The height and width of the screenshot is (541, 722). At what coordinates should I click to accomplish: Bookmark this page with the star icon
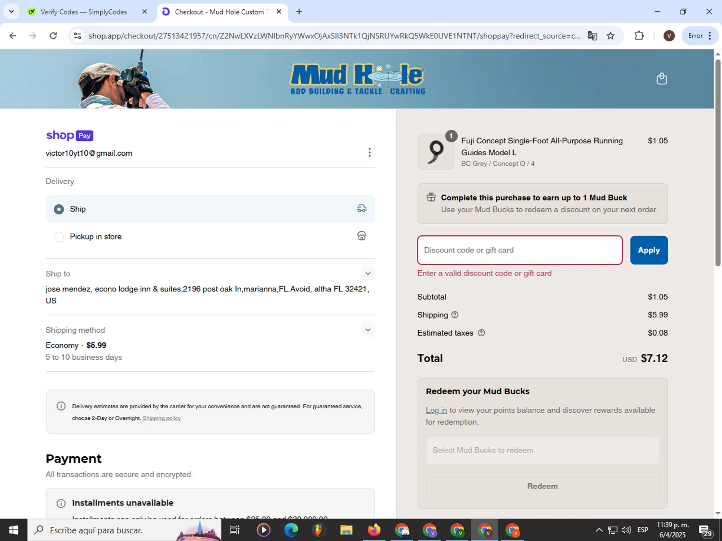610,36
